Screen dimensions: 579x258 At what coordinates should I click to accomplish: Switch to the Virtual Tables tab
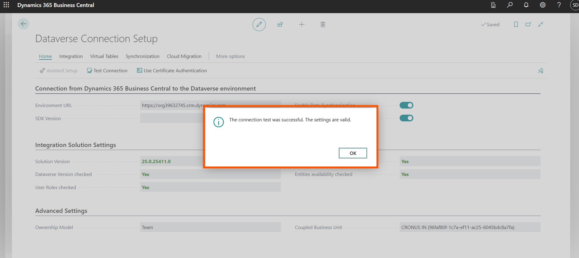(x=104, y=56)
